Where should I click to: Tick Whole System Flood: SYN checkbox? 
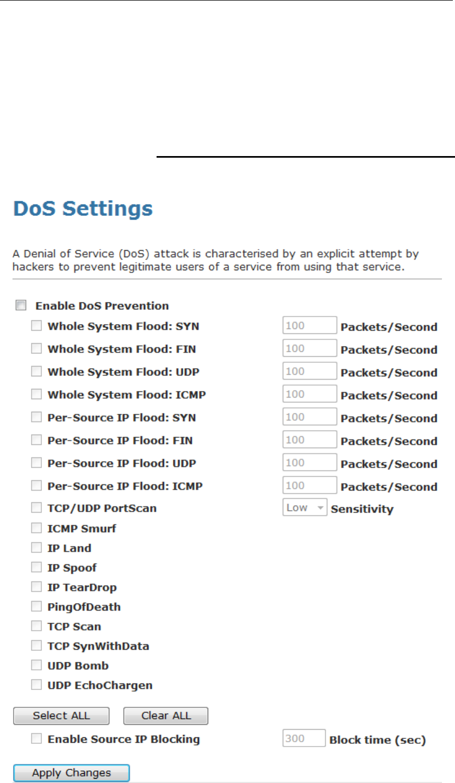point(36,326)
